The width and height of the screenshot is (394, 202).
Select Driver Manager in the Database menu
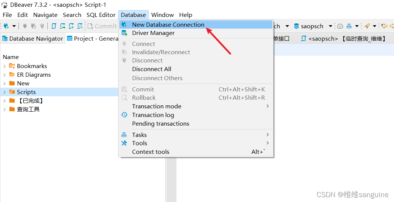click(x=196, y=33)
